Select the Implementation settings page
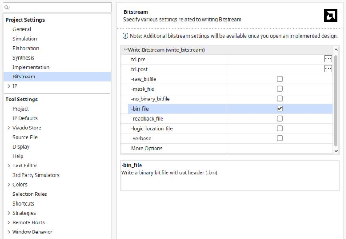This screenshot has width=346, height=239. click(31, 67)
